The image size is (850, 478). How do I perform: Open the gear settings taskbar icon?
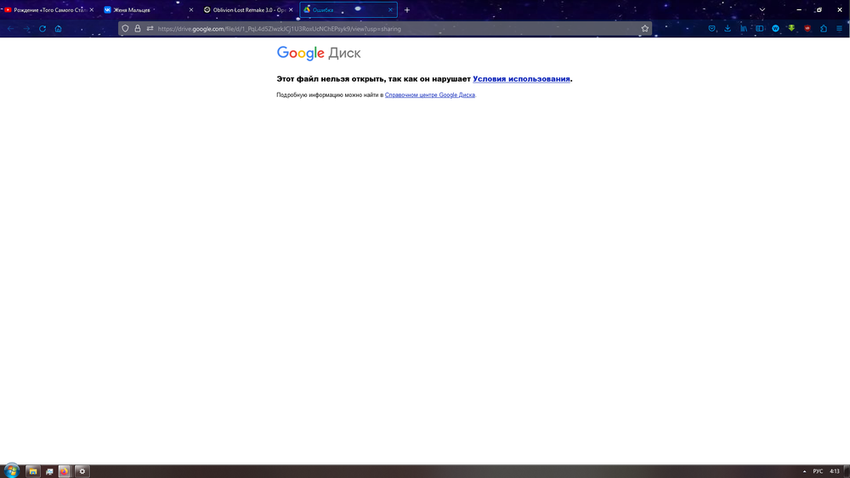[82, 471]
